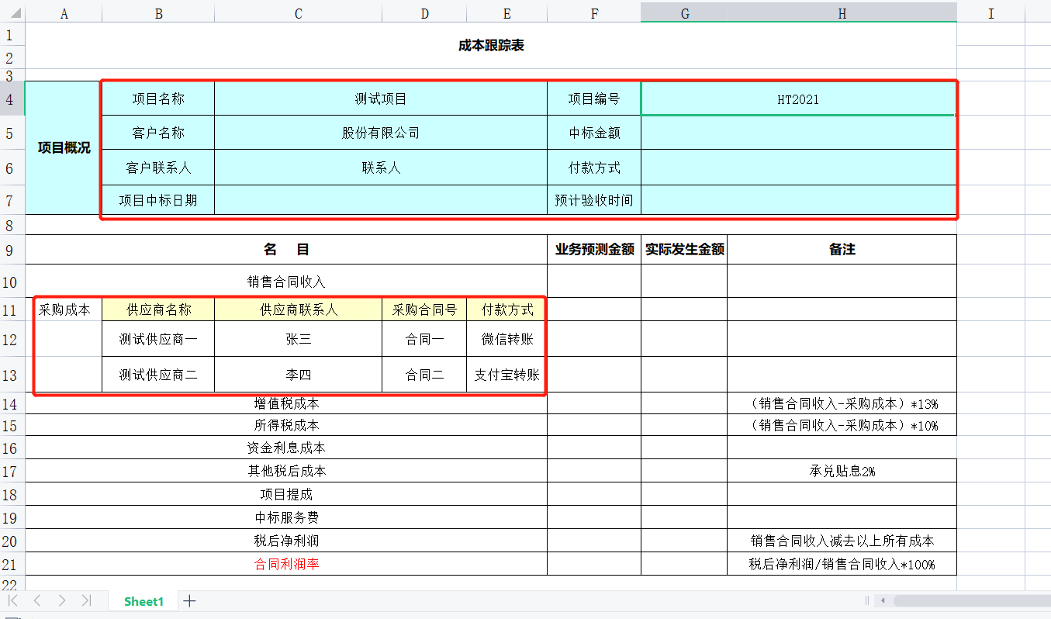
Task: Select the red text 合同利润率
Action: pyautogui.click(x=286, y=564)
